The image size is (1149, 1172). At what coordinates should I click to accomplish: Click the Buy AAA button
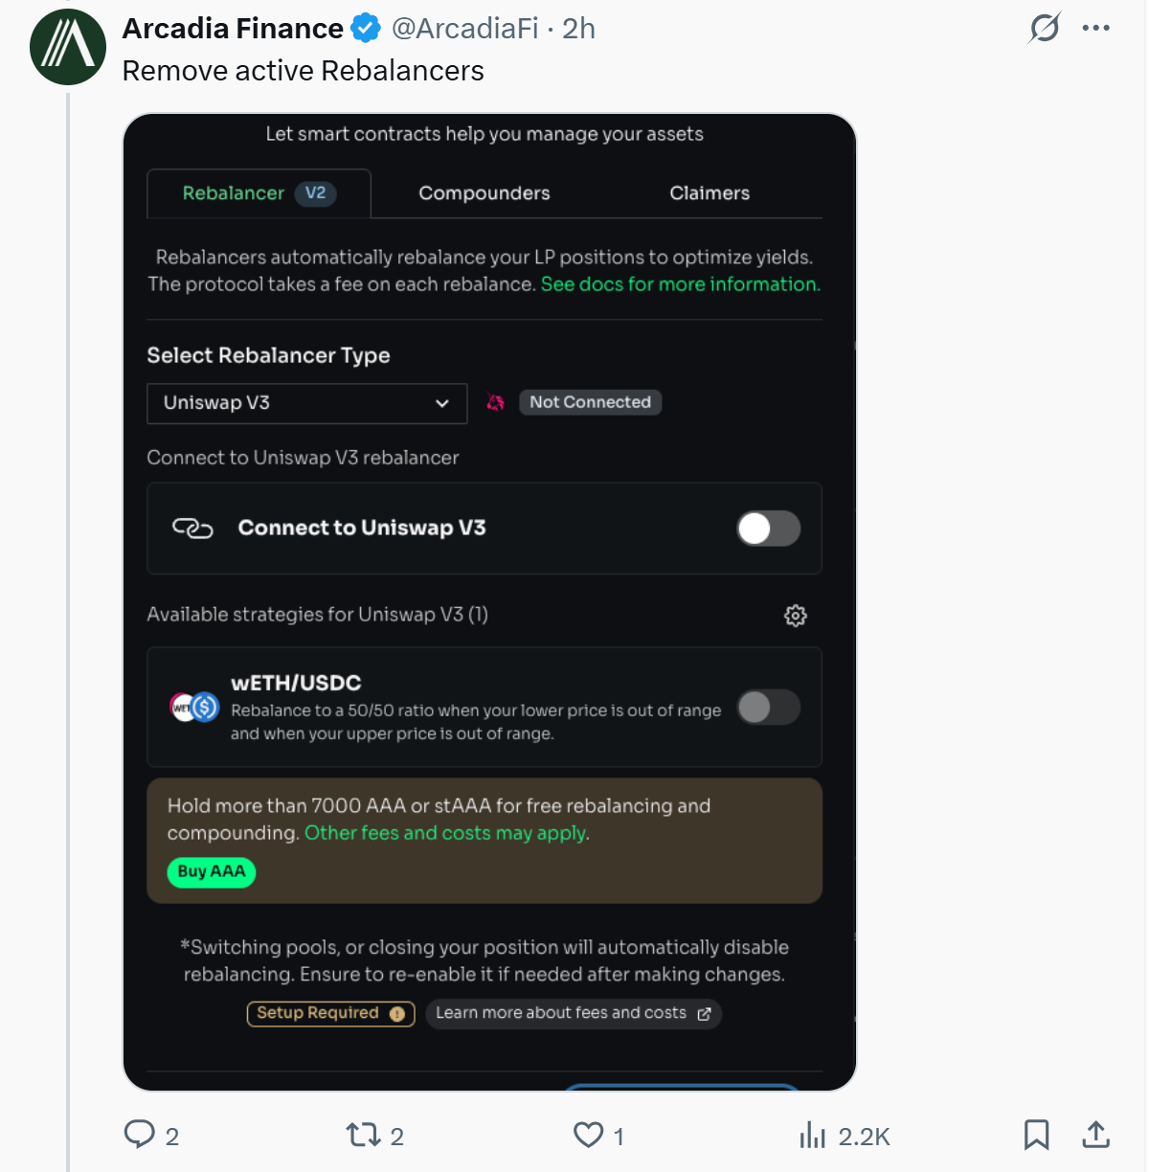(x=212, y=871)
